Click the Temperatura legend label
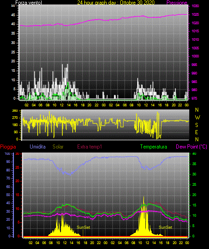Viewport: 209px width, 249px height. coord(154,147)
